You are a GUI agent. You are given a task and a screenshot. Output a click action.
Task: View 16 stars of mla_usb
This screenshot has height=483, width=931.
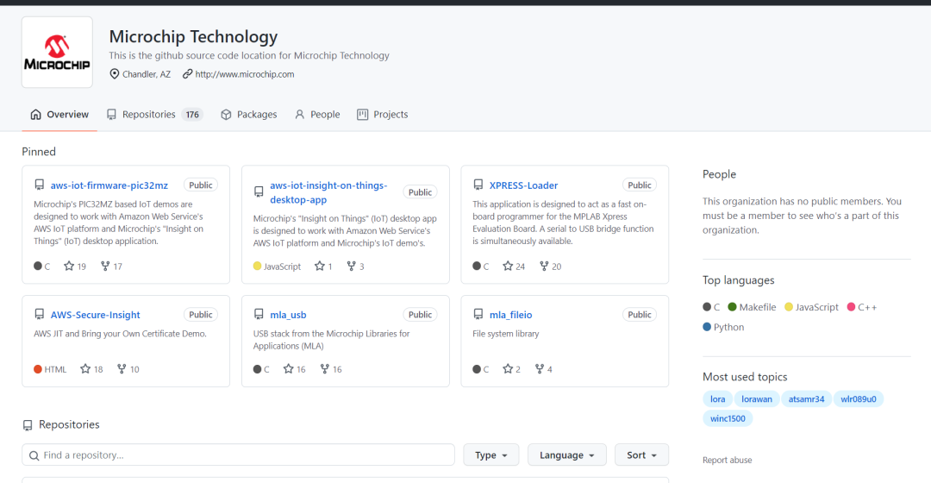pos(295,369)
